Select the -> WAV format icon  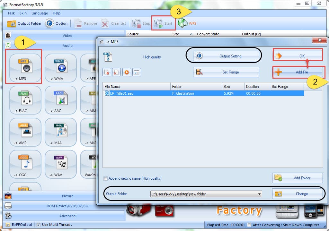click(61, 164)
